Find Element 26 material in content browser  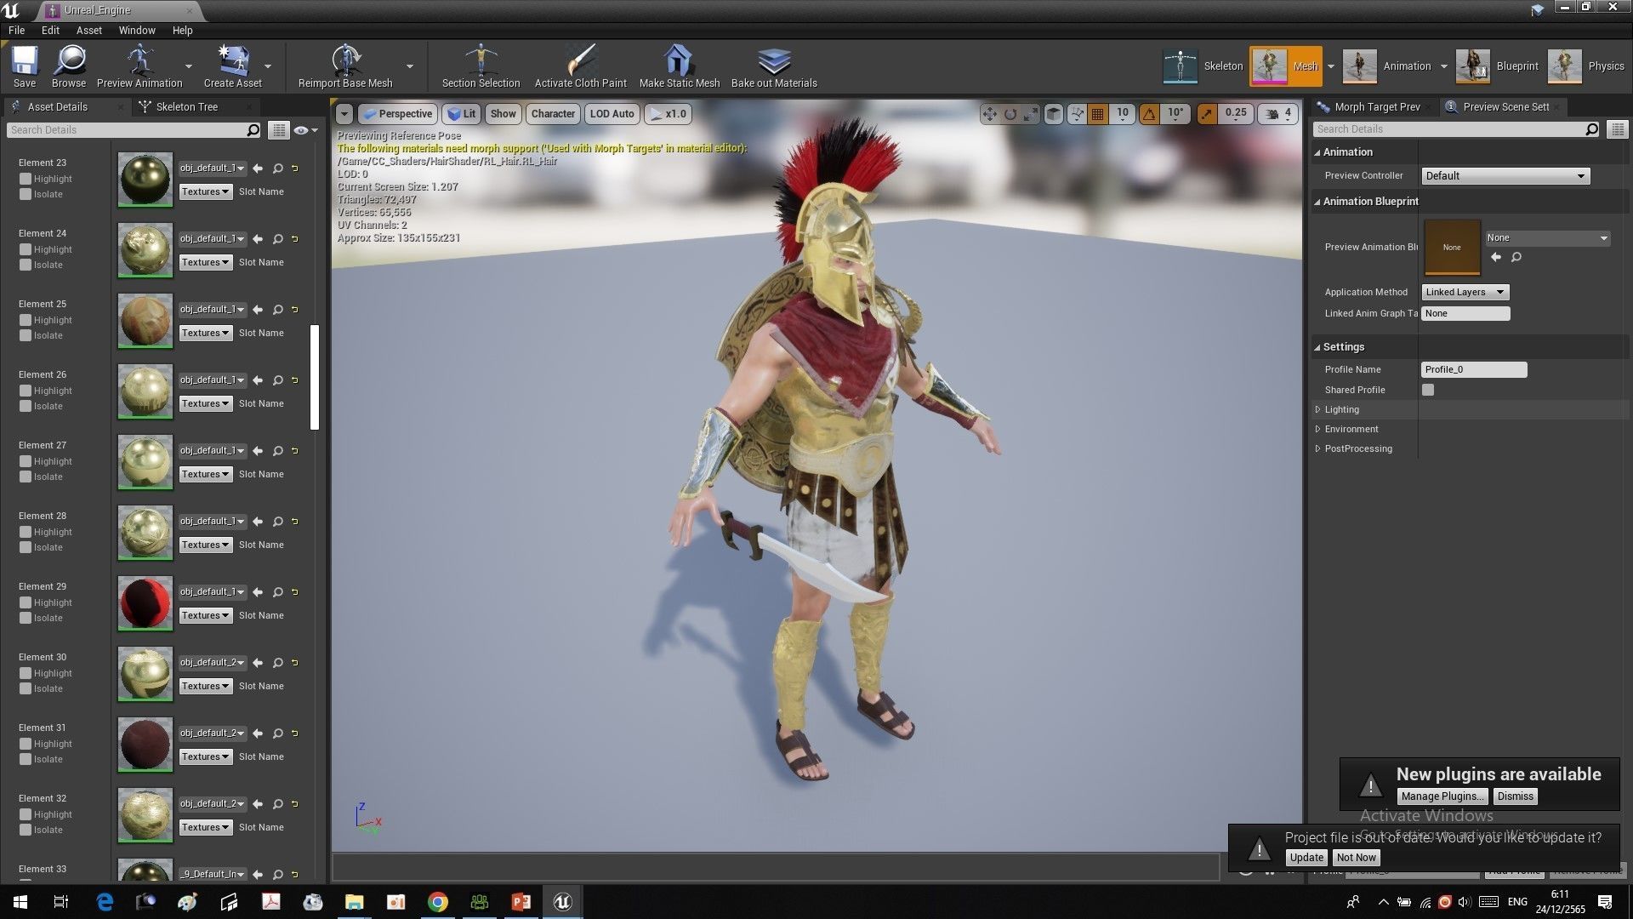tap(277, 380)
